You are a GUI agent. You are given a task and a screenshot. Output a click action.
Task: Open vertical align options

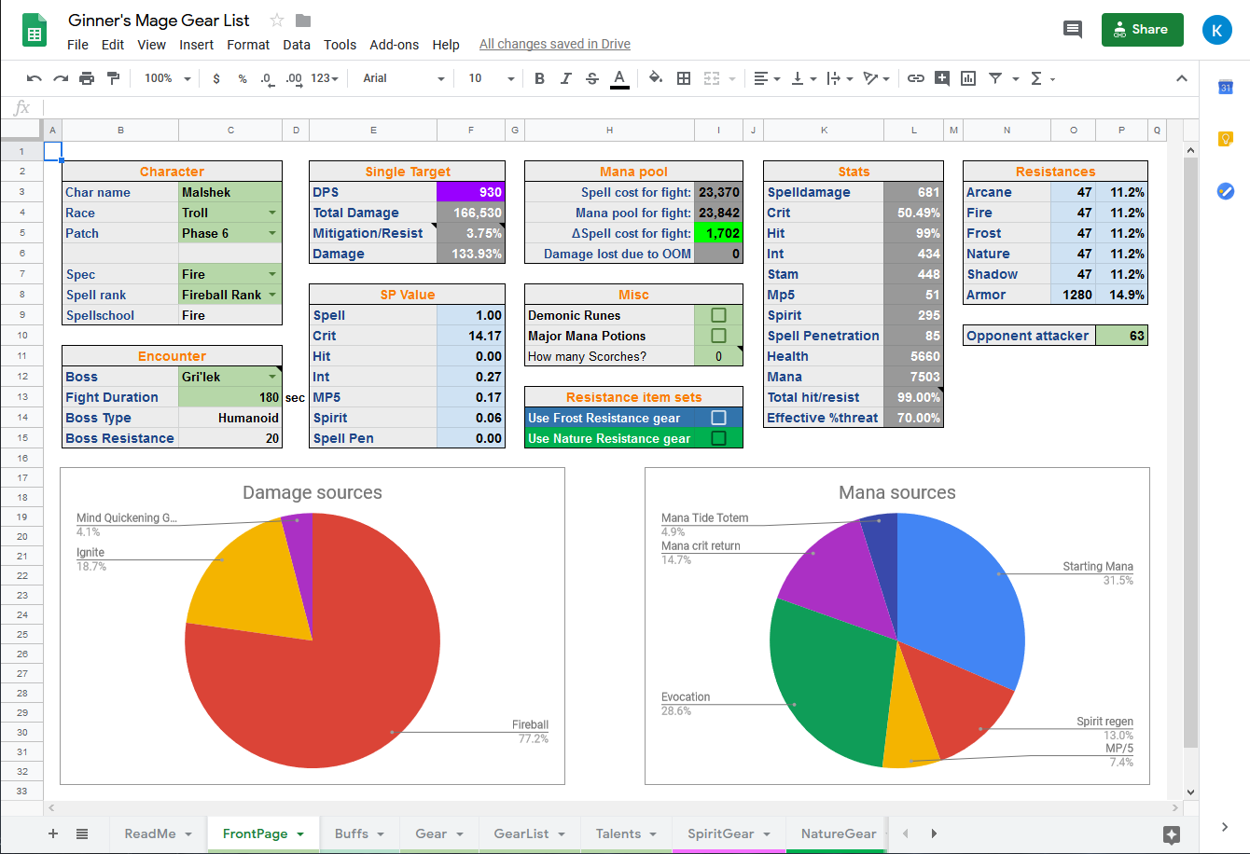click(x=803, y=78)
